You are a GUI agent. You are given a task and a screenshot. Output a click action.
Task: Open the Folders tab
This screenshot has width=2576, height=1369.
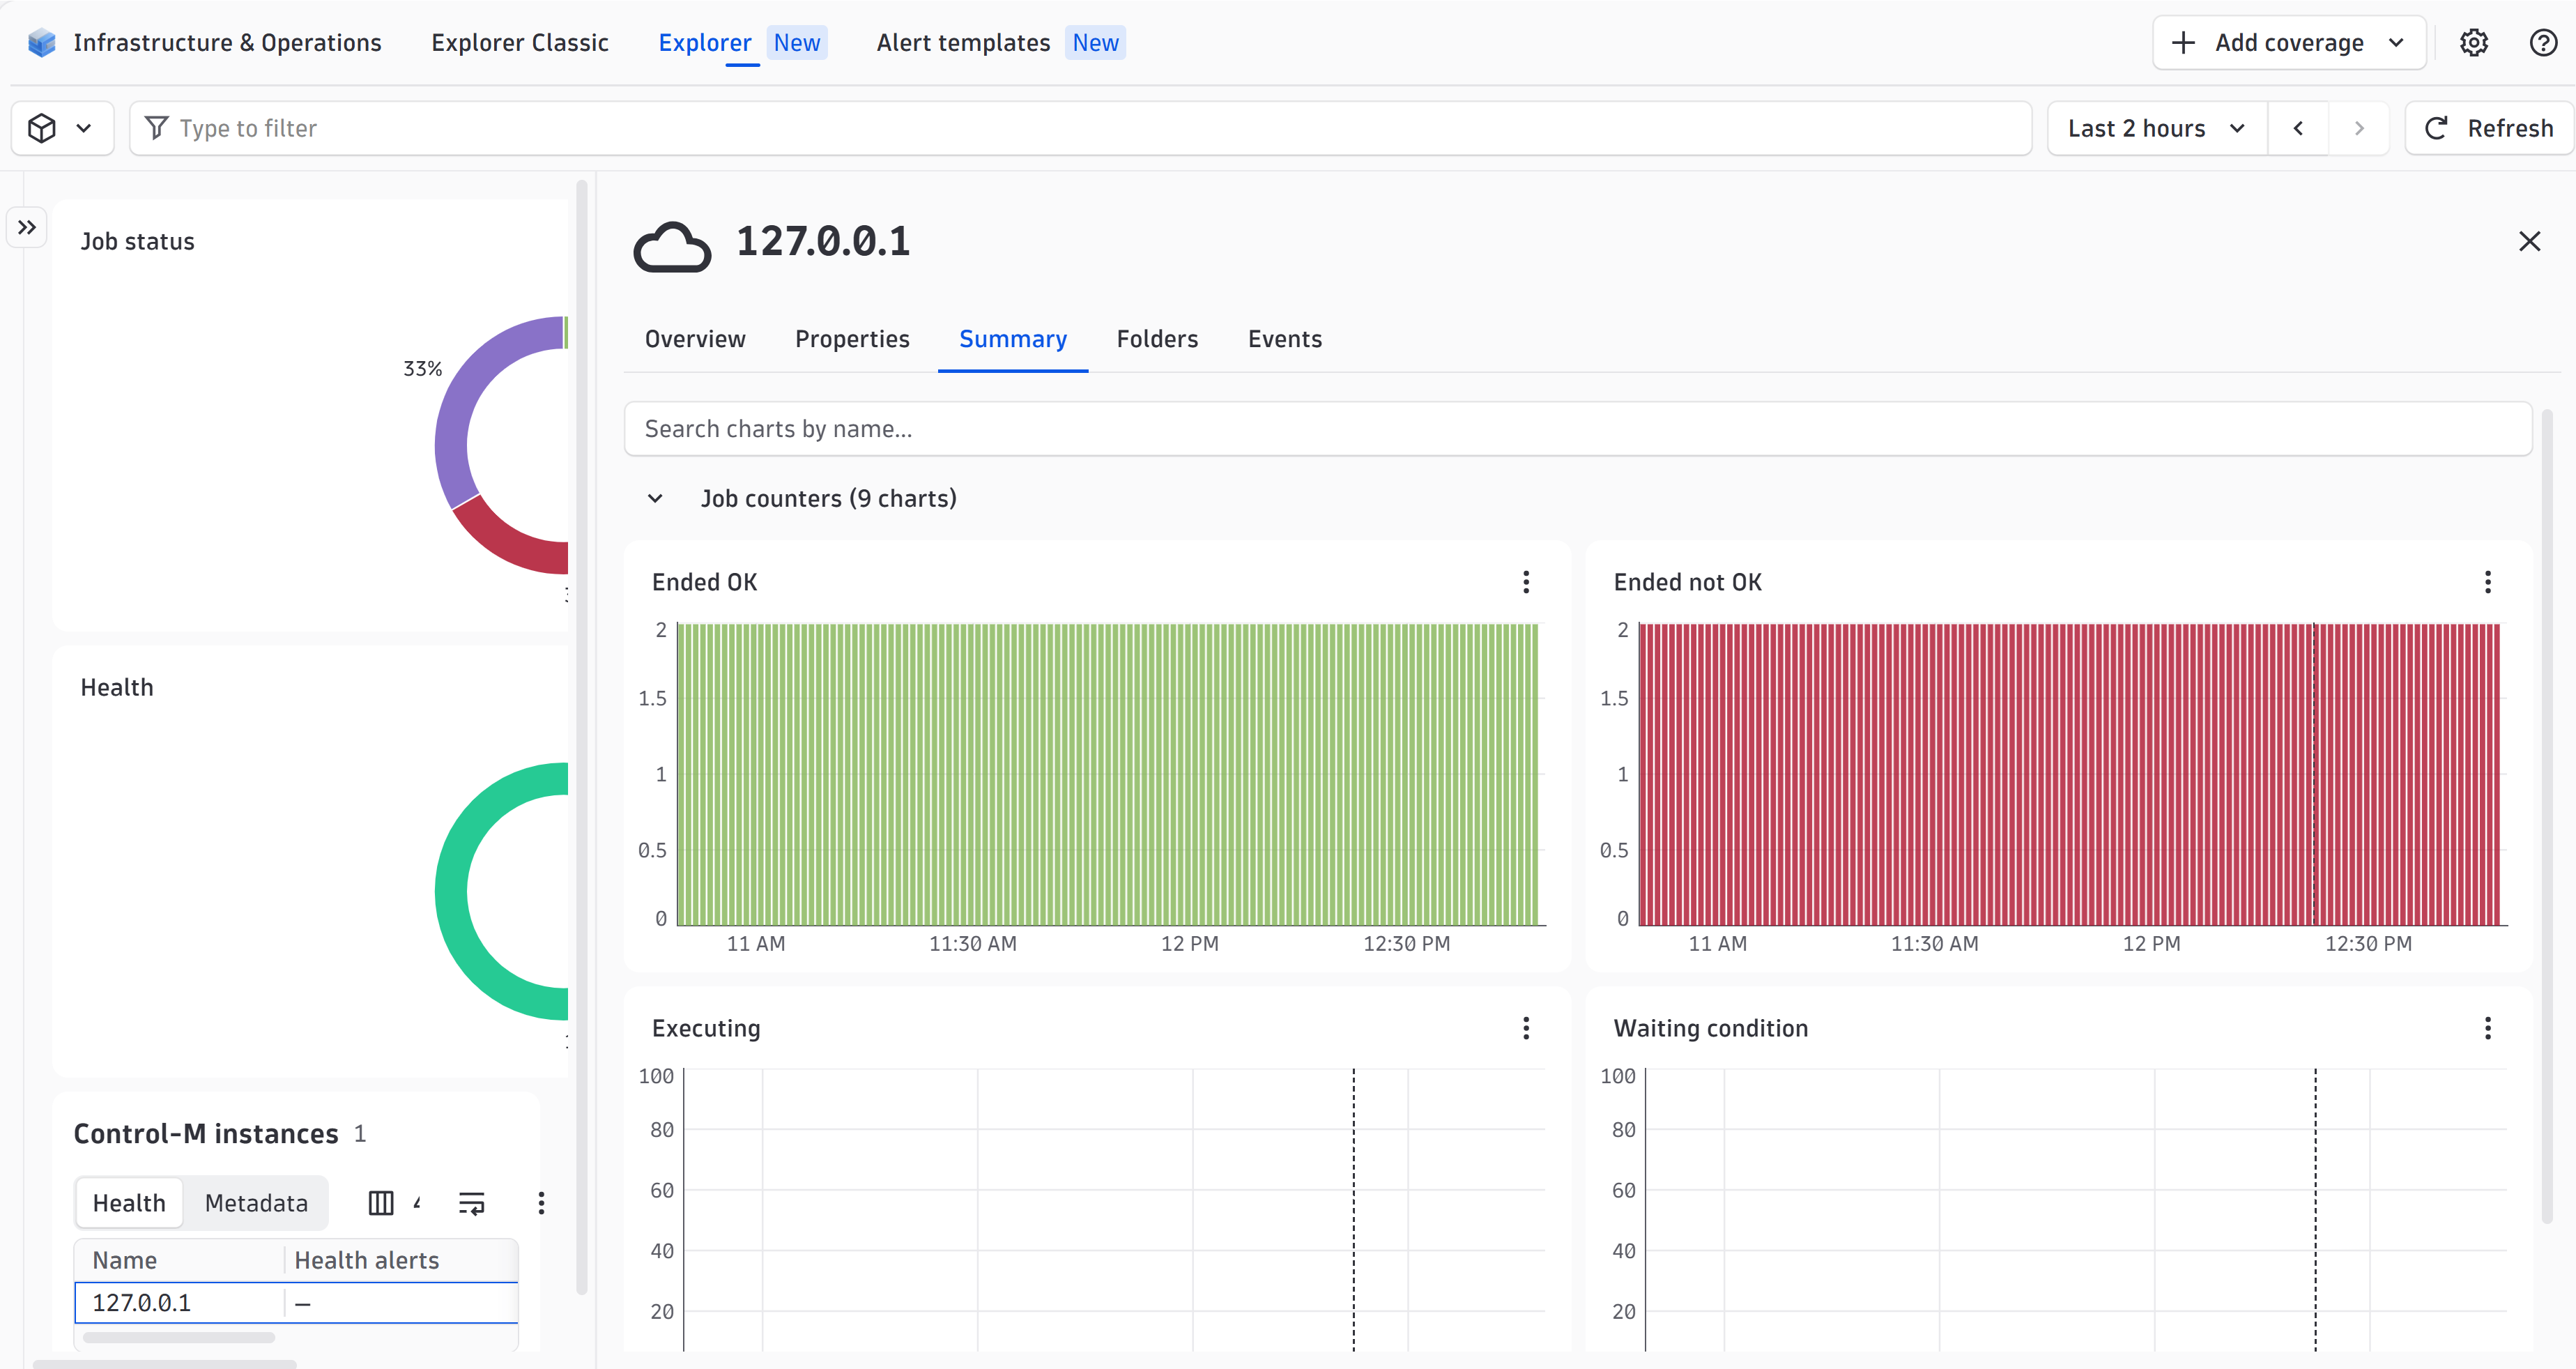[x=1157, y=339]
